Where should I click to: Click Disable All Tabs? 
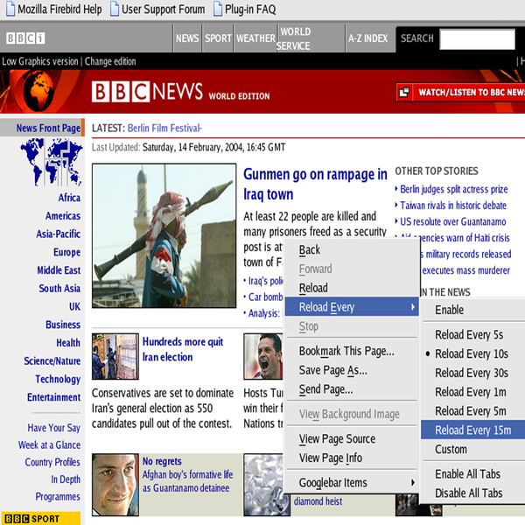pyautogui.click(x=472, y=493)
